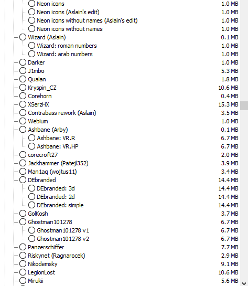This screenshot has height=286, width=248.
Task: Choose DEbranded: 2d option
Action: coord(31,197)
